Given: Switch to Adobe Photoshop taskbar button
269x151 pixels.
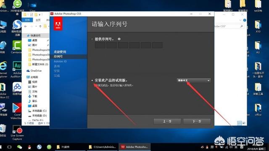Looking at the screenshot, I should (x=134, y=147).
